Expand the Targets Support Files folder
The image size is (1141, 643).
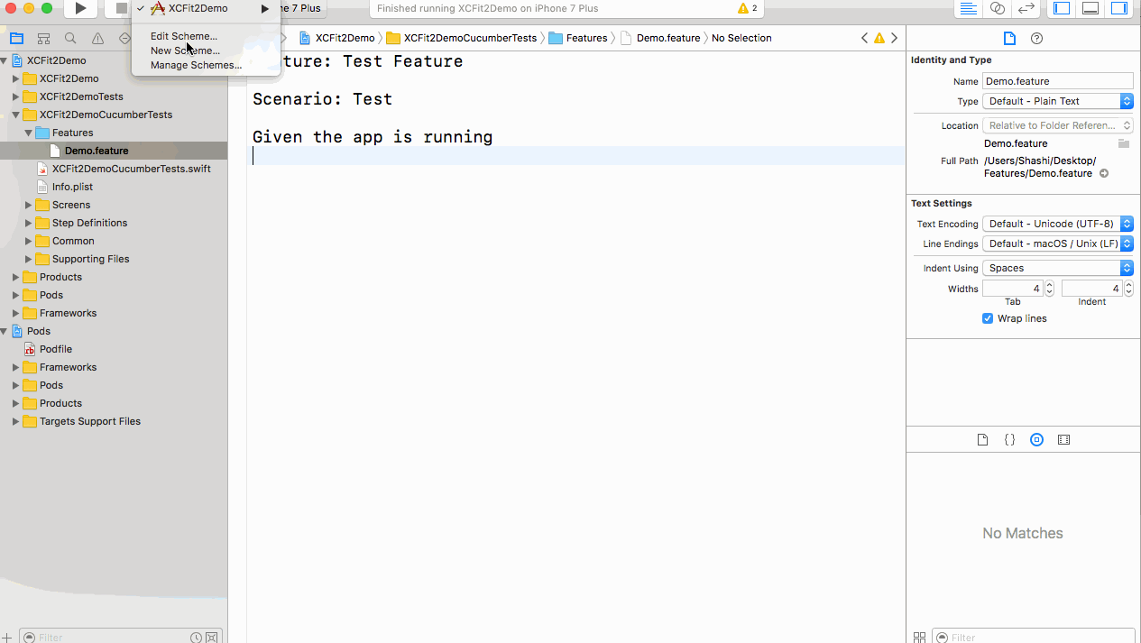coord(15,421)
